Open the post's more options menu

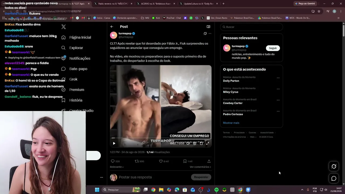(x=210, y=34)
